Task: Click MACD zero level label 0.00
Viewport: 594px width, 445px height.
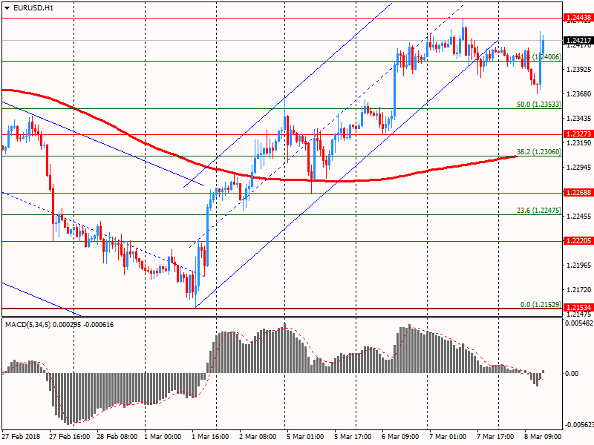Action: (572, 374)
